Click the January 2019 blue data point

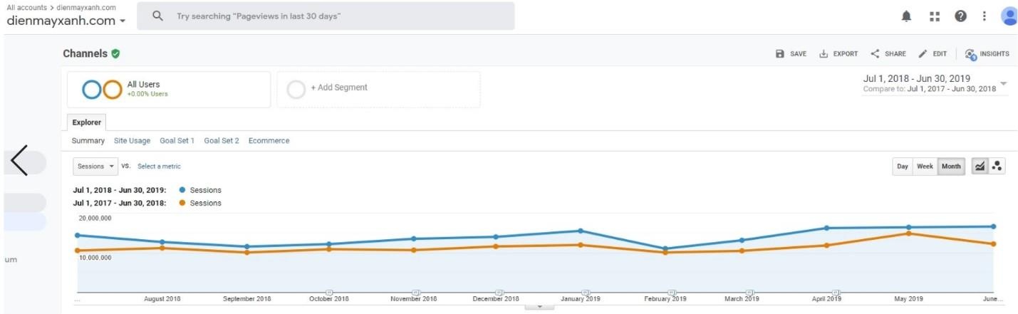[x=581, y=231]
